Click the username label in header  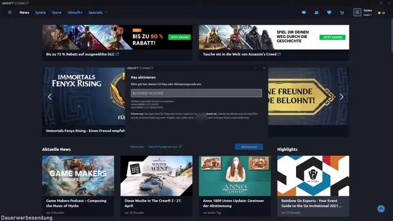click(368, 10)
